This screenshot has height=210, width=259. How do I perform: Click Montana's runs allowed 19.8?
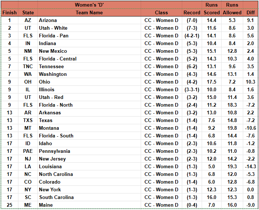click(x=232, y=128)
